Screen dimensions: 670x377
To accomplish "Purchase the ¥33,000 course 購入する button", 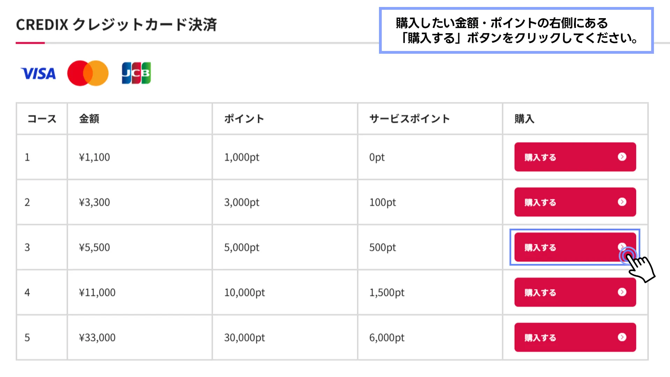I will click(575, 337).
